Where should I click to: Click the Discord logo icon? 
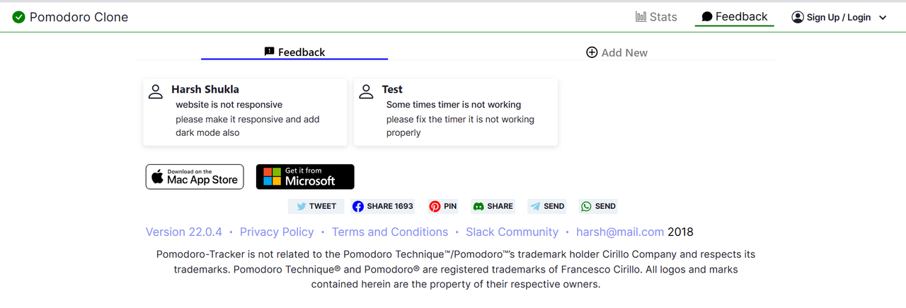478,207
